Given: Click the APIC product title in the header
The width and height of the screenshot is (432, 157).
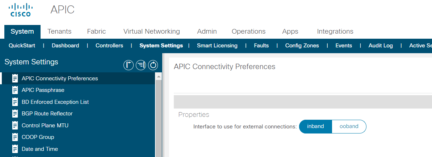Looking at the screenshot, I should (x=63, y=10).
